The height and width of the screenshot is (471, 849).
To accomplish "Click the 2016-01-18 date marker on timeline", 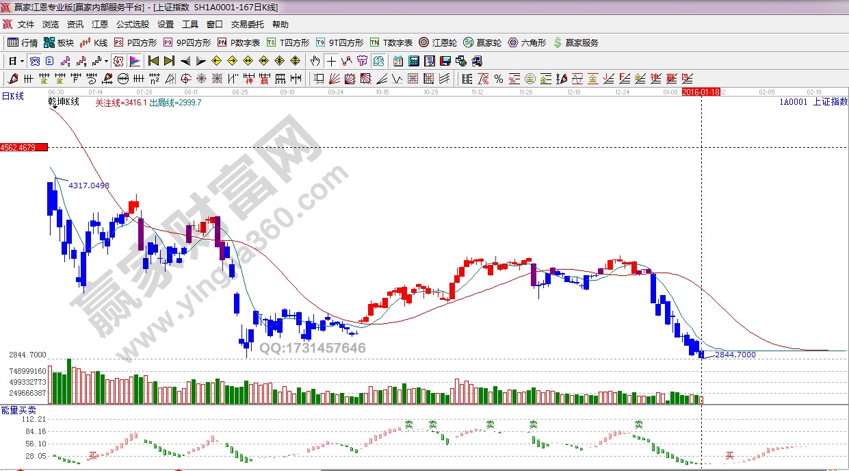I will (x=701, y=92).
